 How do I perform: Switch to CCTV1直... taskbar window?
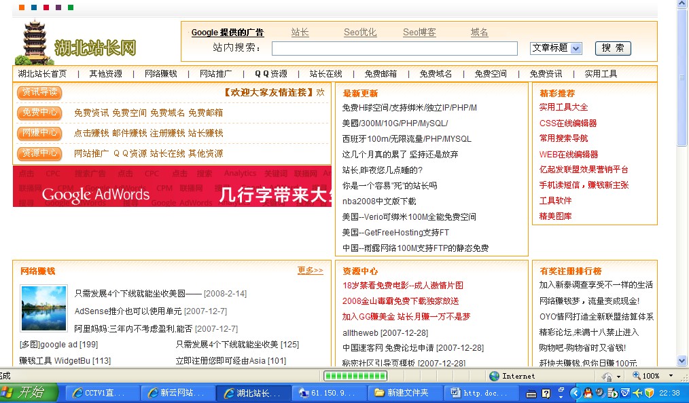tap(103, 393)
